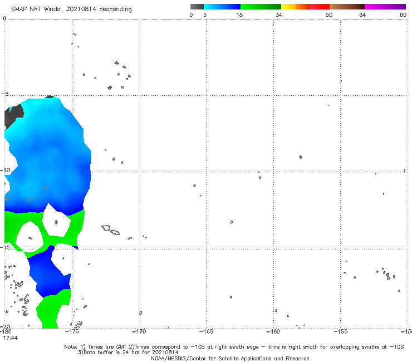Click the longitude label '-160'
Image resolution: width=412 pixels, height=362 pixels.
point(273,331)
